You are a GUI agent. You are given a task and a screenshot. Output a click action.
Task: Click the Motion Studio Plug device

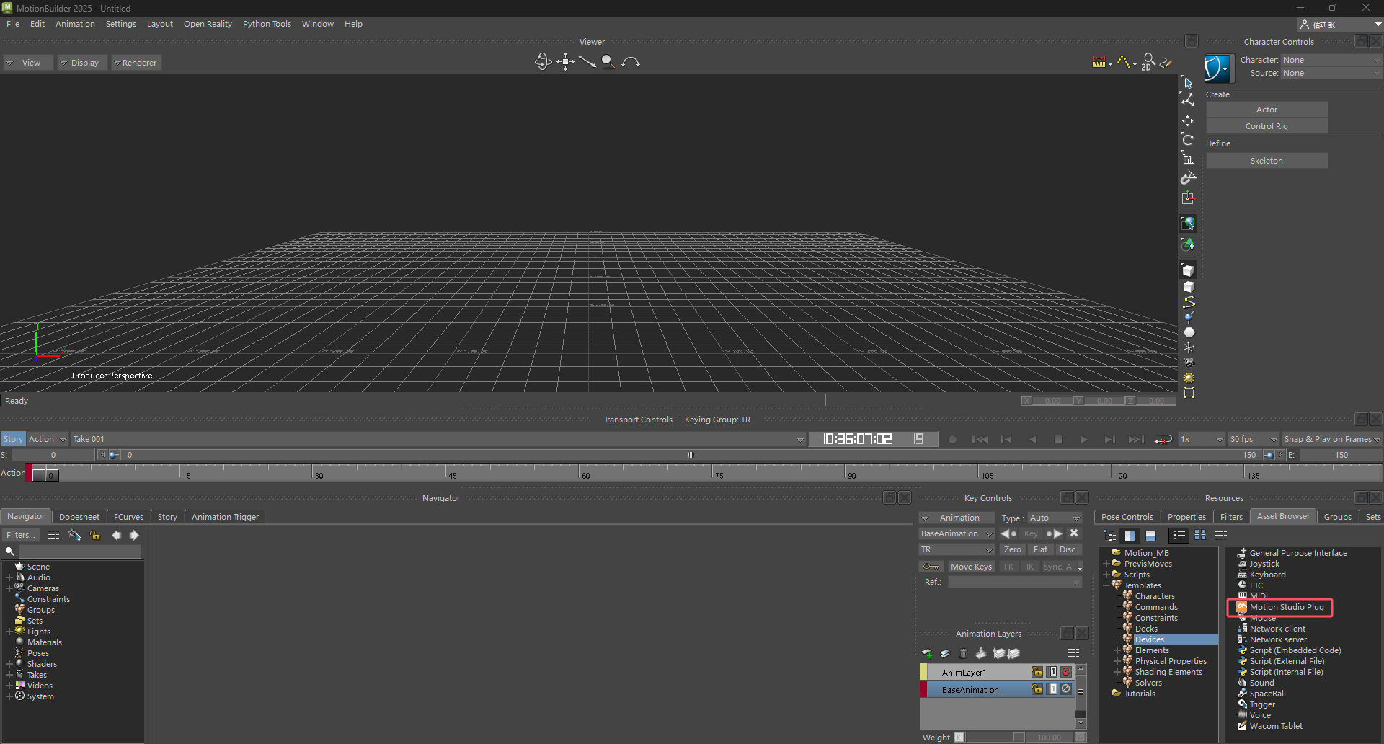(x=1286, y=607)
